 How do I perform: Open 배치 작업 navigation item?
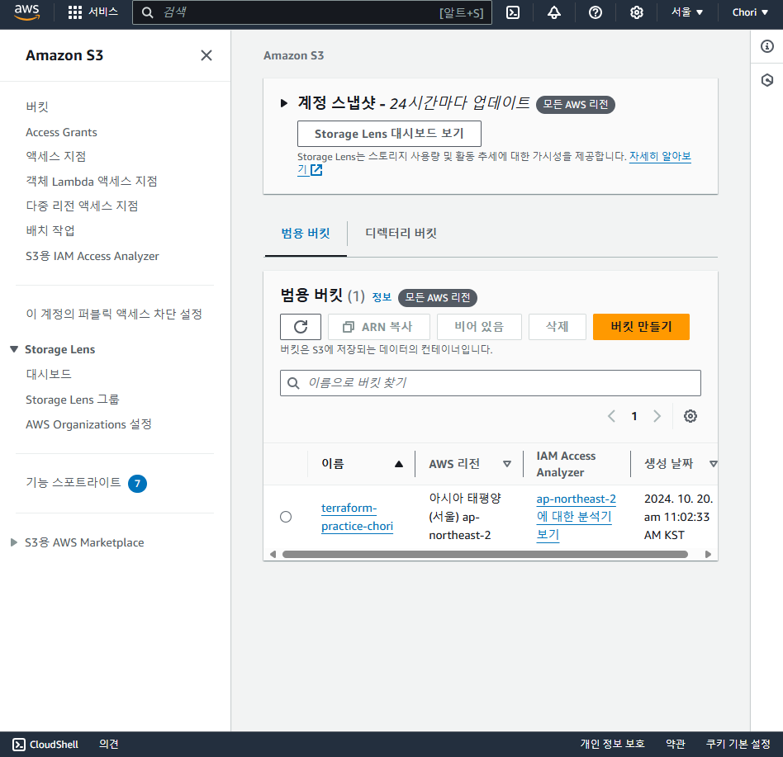(50, 230)
